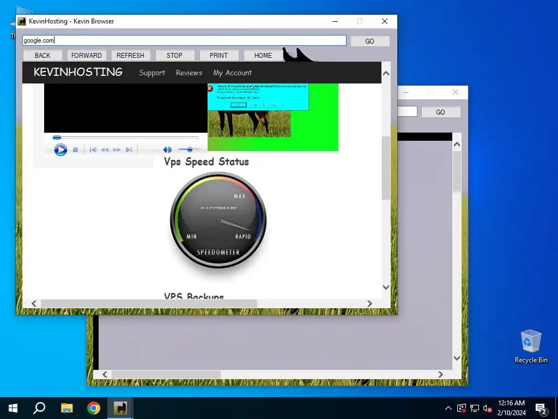Click the REFRESH button
558x419 pixels.
(130, 55)
